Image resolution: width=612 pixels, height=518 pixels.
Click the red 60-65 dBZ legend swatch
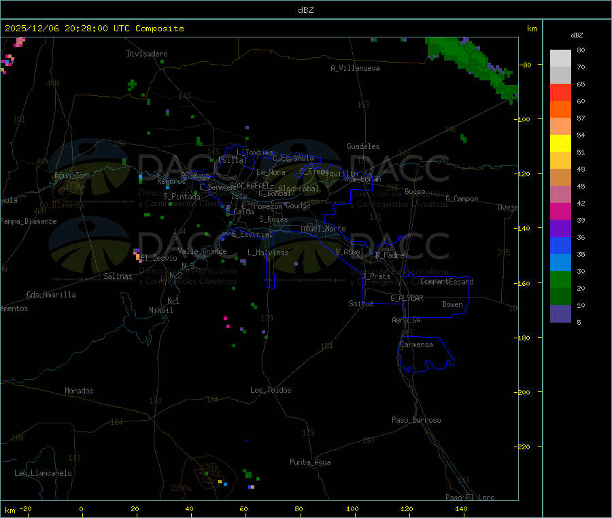coord(560,92)
